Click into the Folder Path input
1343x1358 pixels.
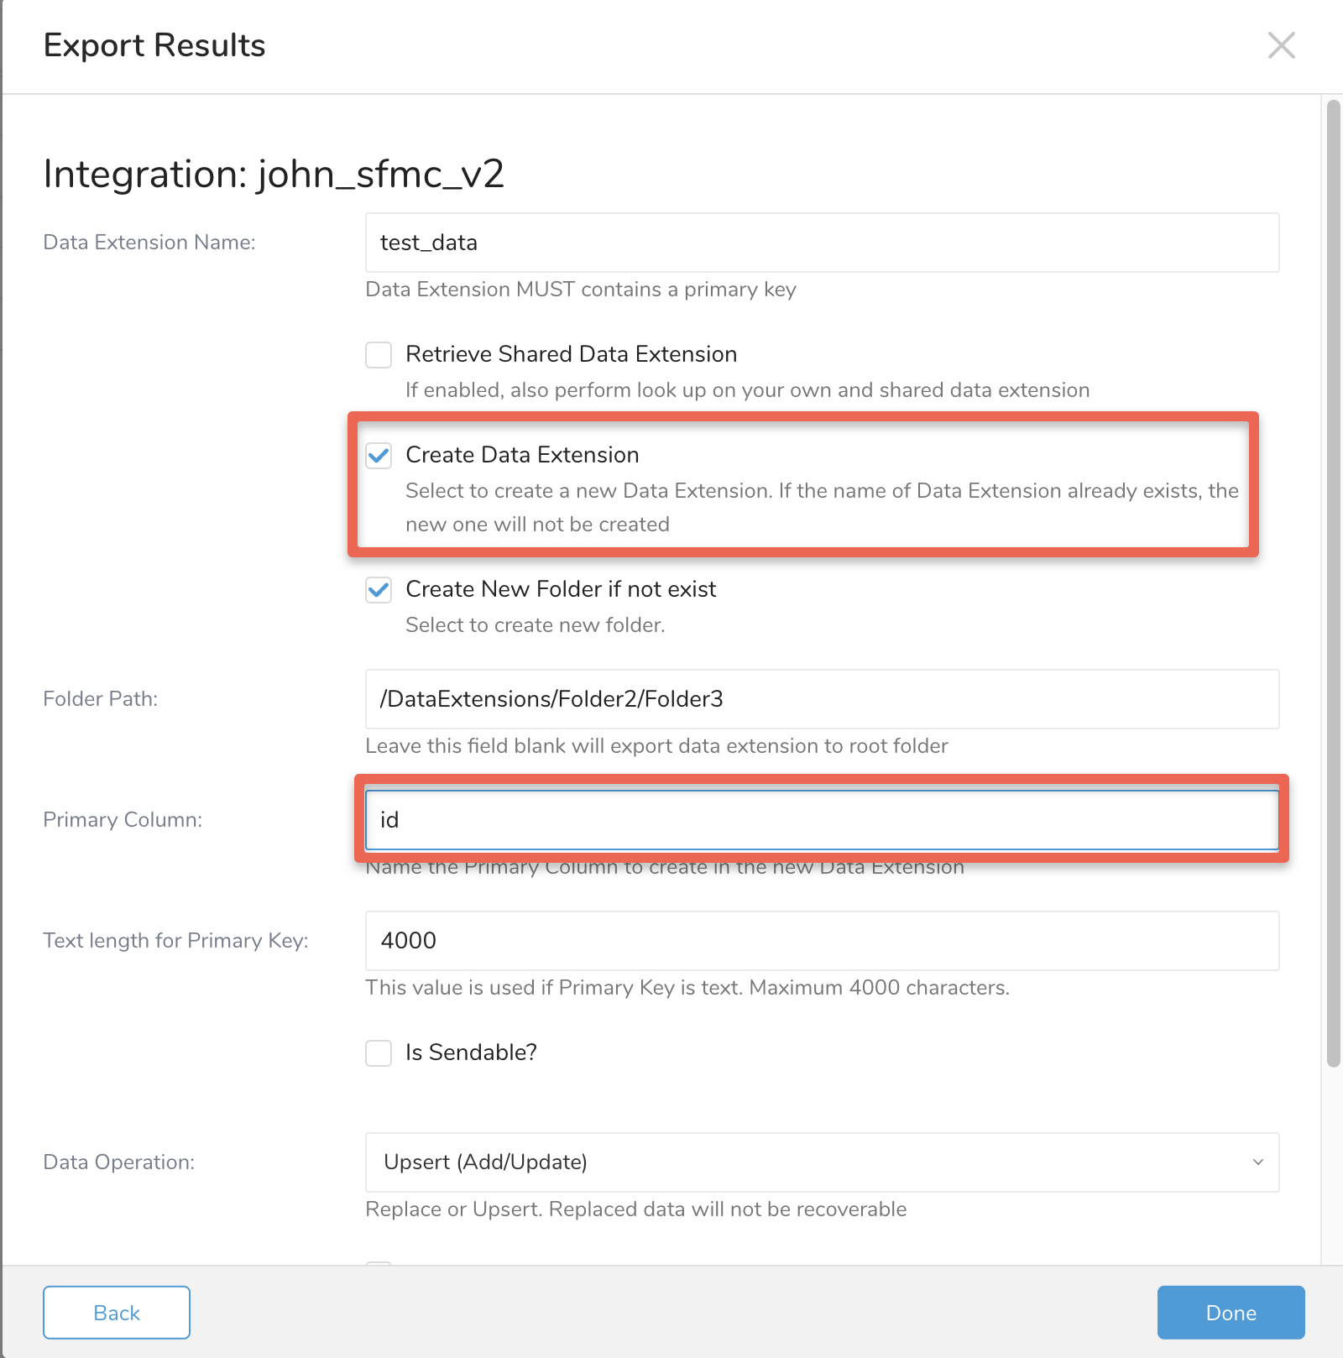(821, 699)
